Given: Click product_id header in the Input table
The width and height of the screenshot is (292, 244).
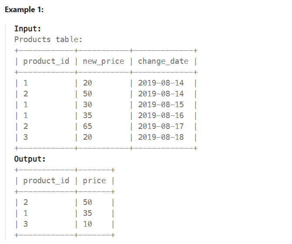Looking at the screenshot, I should click(x=46, y=61).
